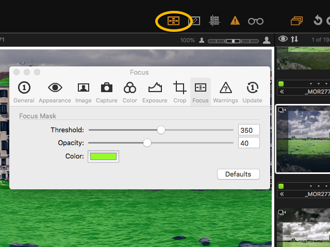The width and height of the screenshot is (330, 247).
Task: Select the annotation pencil icon in toolbar
Action: (x=195, y=21)
